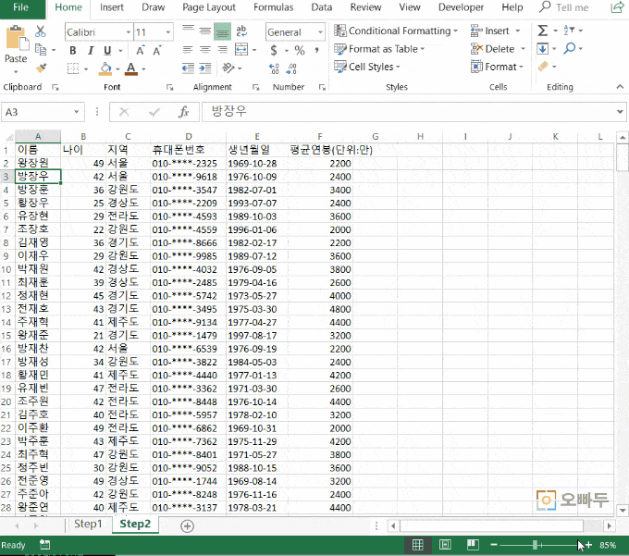The height and width of the screenshot is (556, 629).
Task: Apply the Fill Color bucket
Action: (x=105, y=68)
